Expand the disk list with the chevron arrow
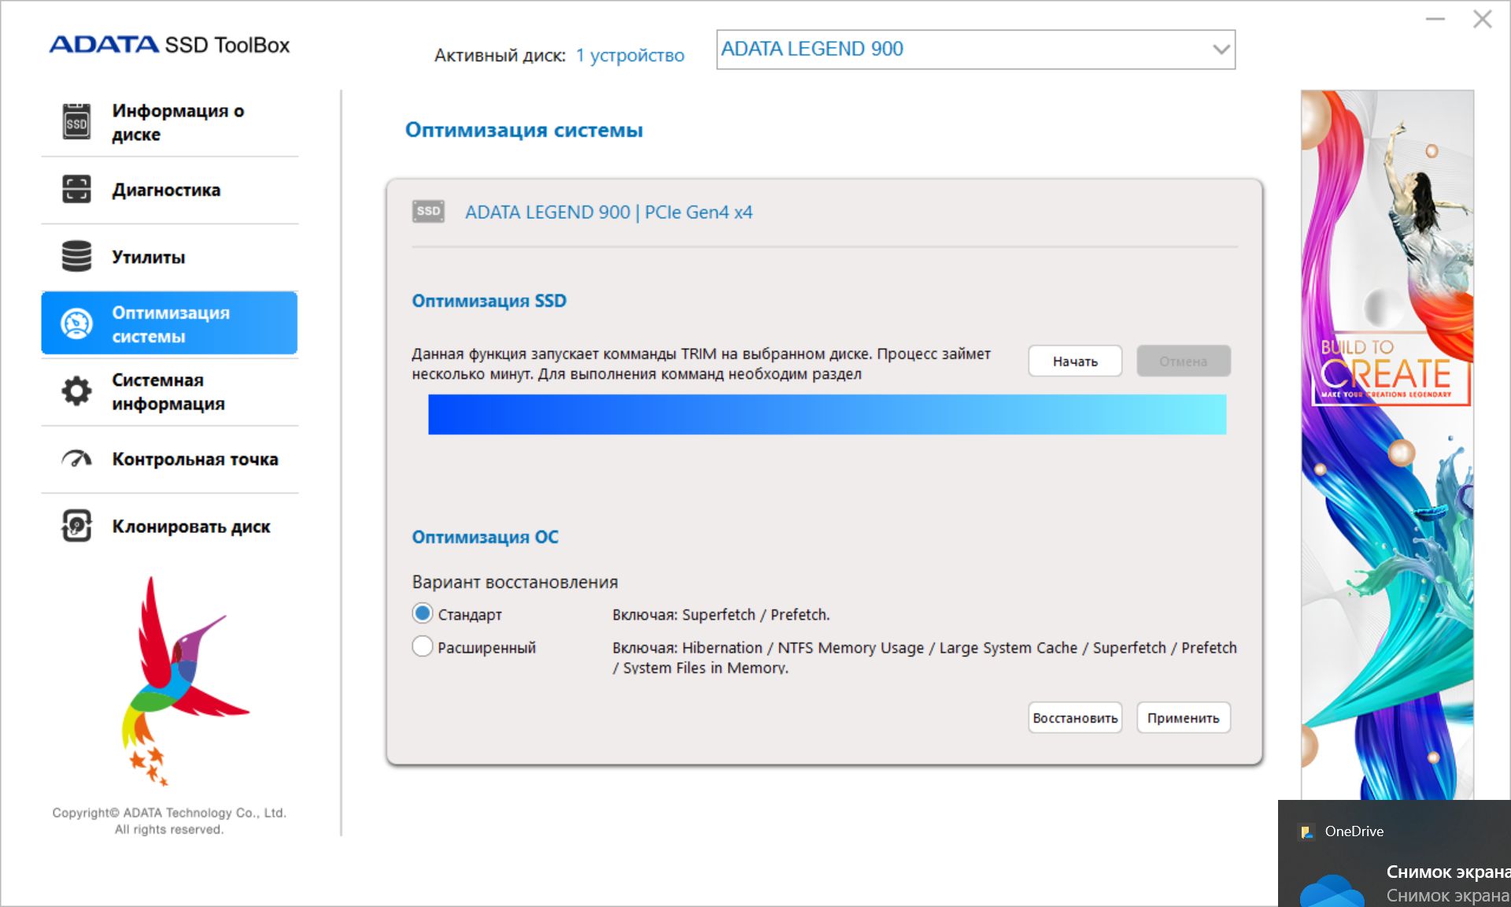1511x907 pixels. pyautogui.click(x=1221, y=50)
